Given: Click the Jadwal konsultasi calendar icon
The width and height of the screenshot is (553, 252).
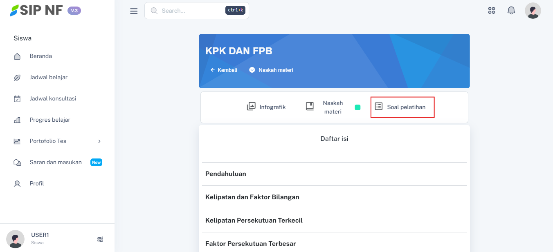Looking at the screenshot, I should tap(17, 99).
